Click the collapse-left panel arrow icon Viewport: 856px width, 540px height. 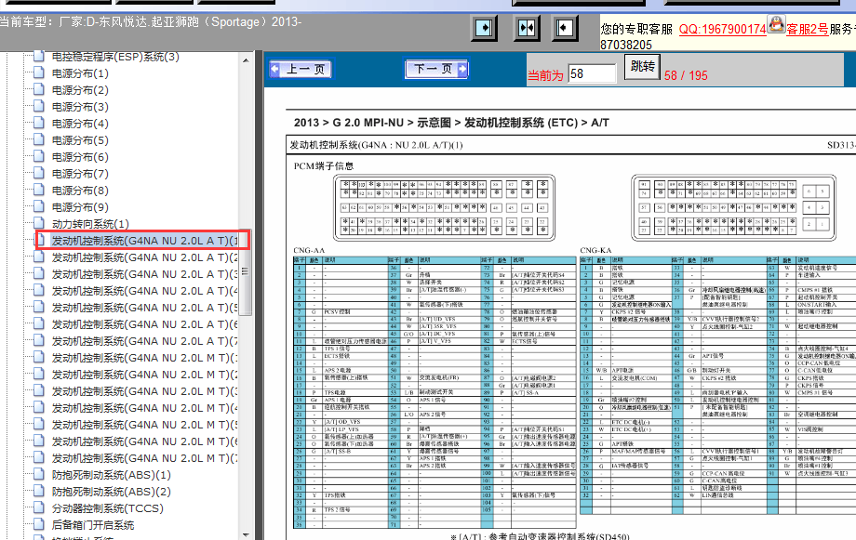click(x=565, y=28)
